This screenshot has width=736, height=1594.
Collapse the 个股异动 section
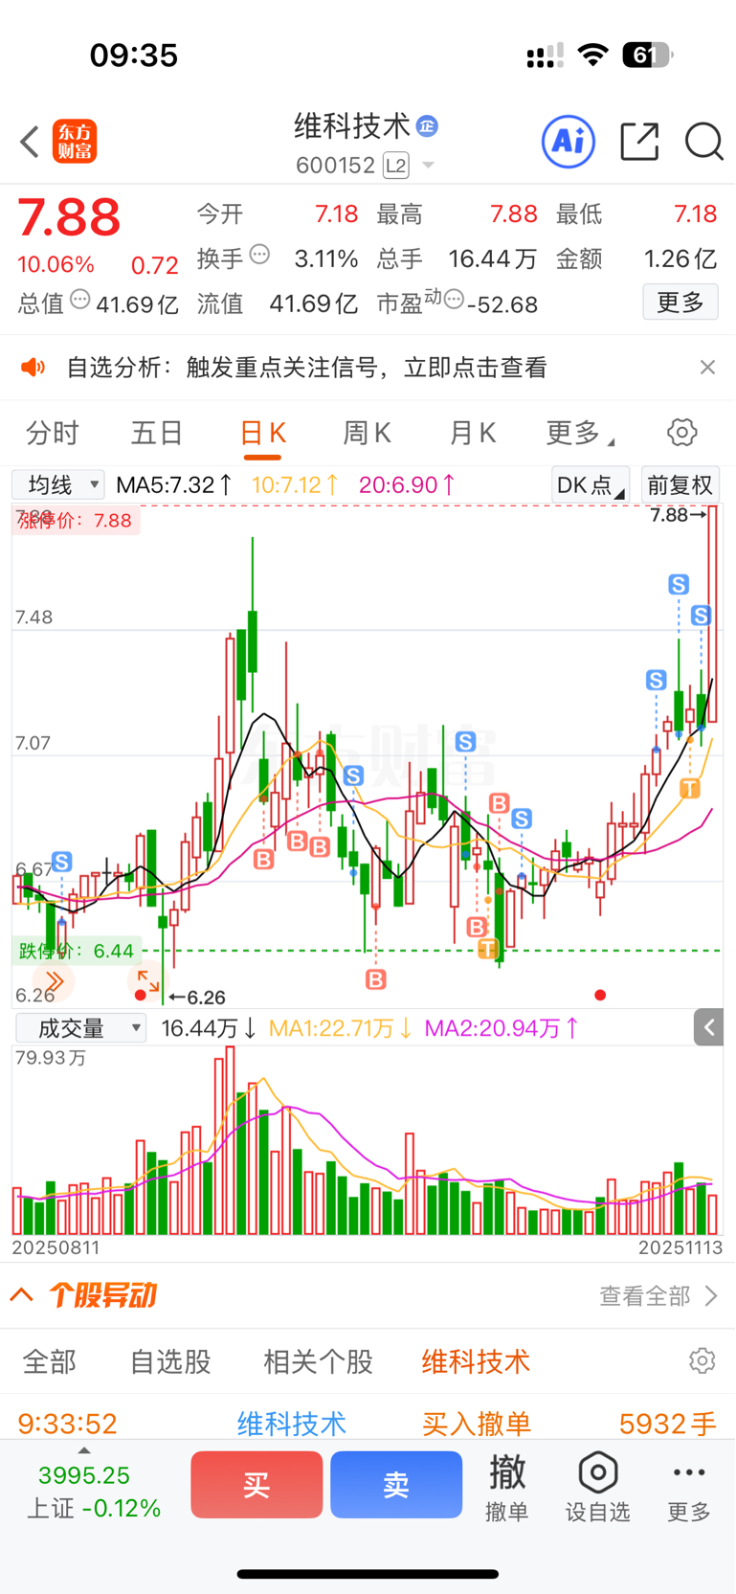pos(23,1295)
